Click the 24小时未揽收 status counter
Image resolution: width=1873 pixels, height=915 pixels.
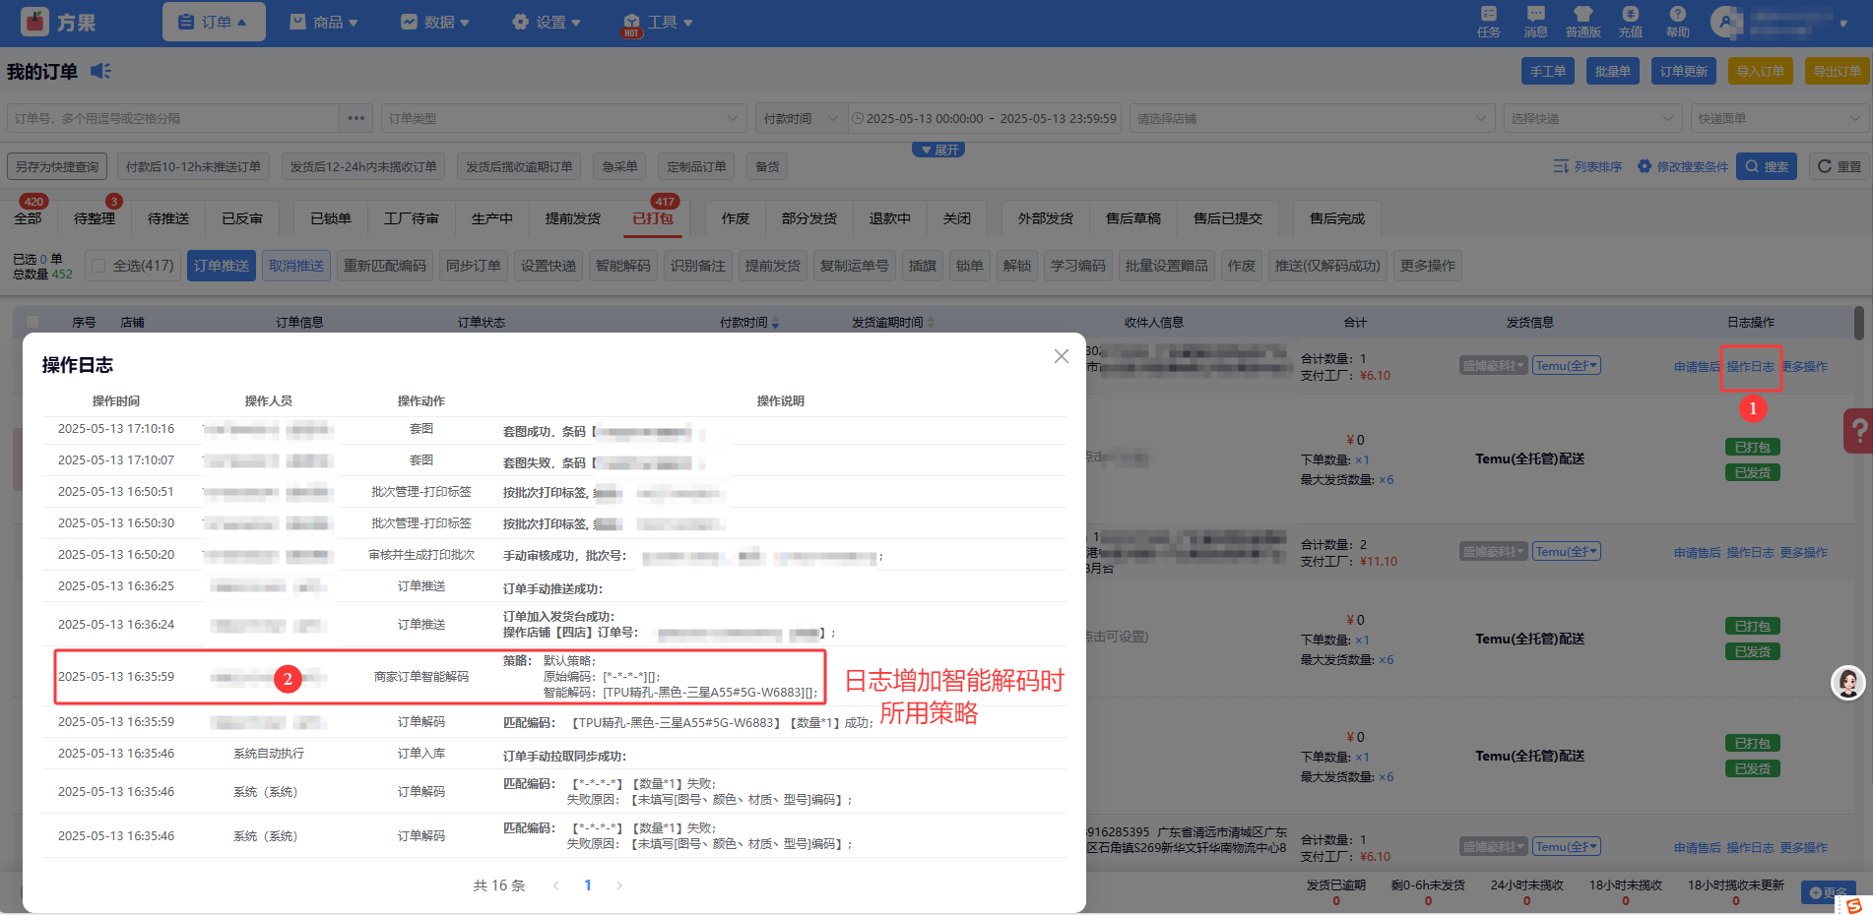pos(1526,891)
